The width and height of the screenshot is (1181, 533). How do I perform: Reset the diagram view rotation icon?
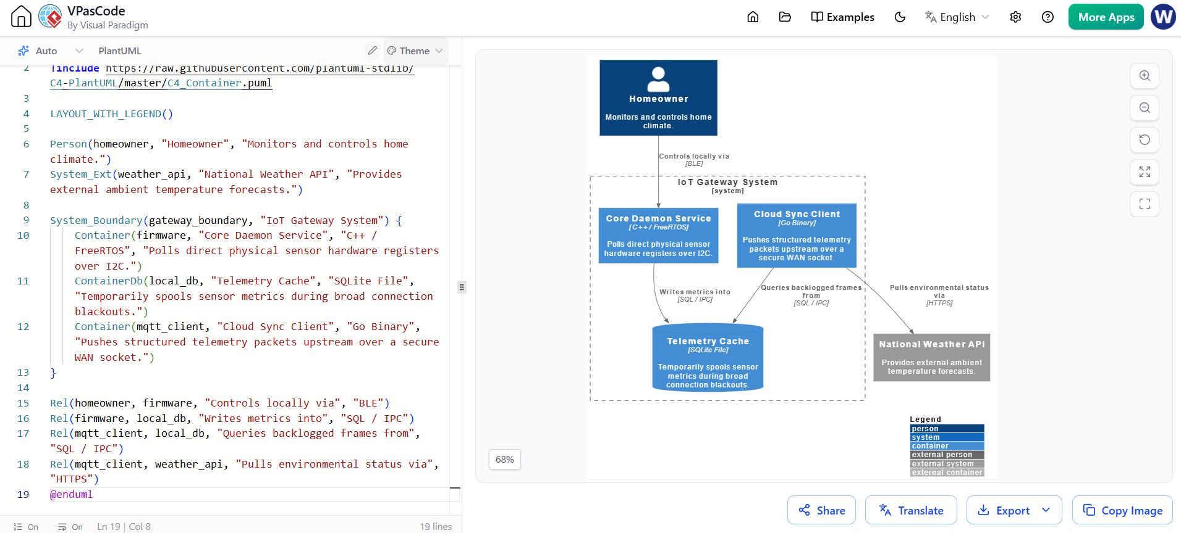tap(1145, 140)
